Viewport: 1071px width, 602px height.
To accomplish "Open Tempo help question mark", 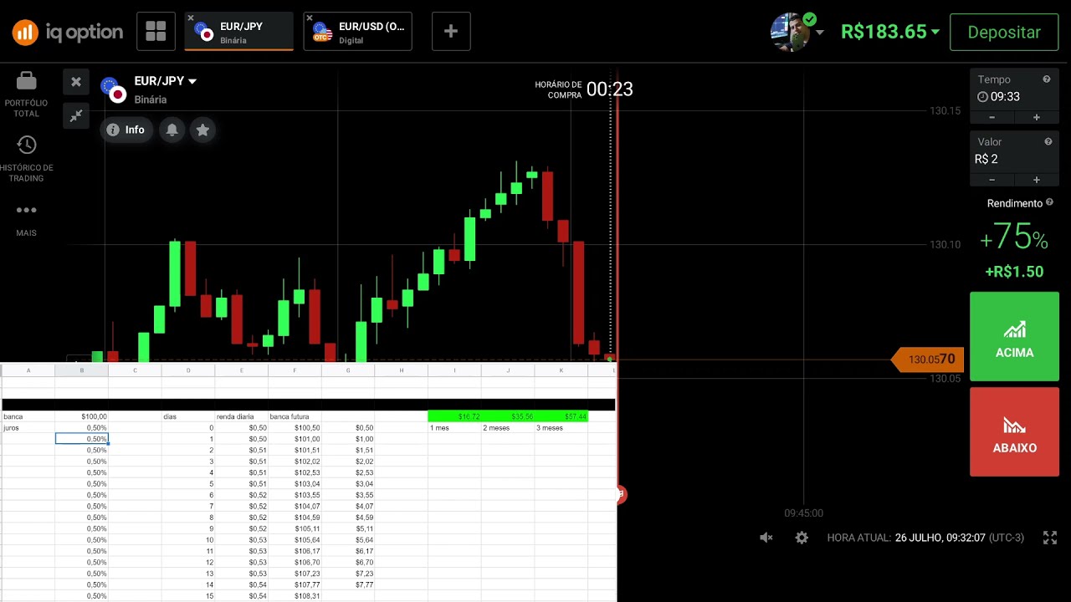I will (1046, 79).
